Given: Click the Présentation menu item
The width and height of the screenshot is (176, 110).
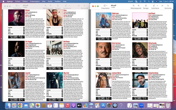Looking at the screenshot, I should (35, 1).
